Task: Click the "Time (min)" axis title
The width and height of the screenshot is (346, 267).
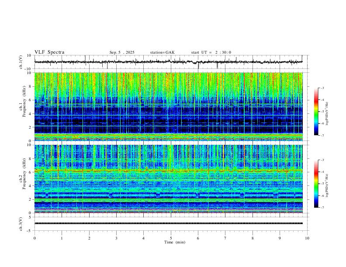Action: point(175,242)
